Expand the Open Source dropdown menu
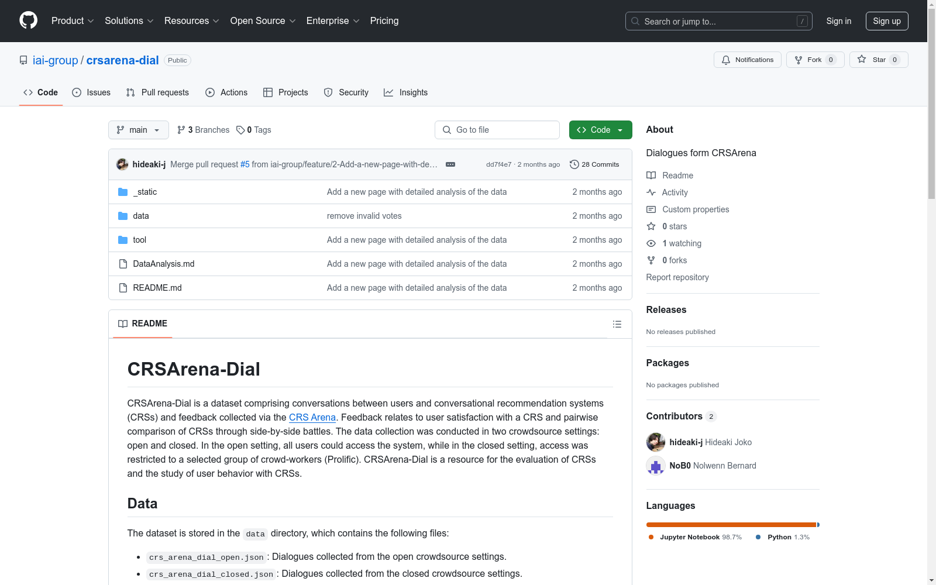936x585 pixels. tap(263, 21)
